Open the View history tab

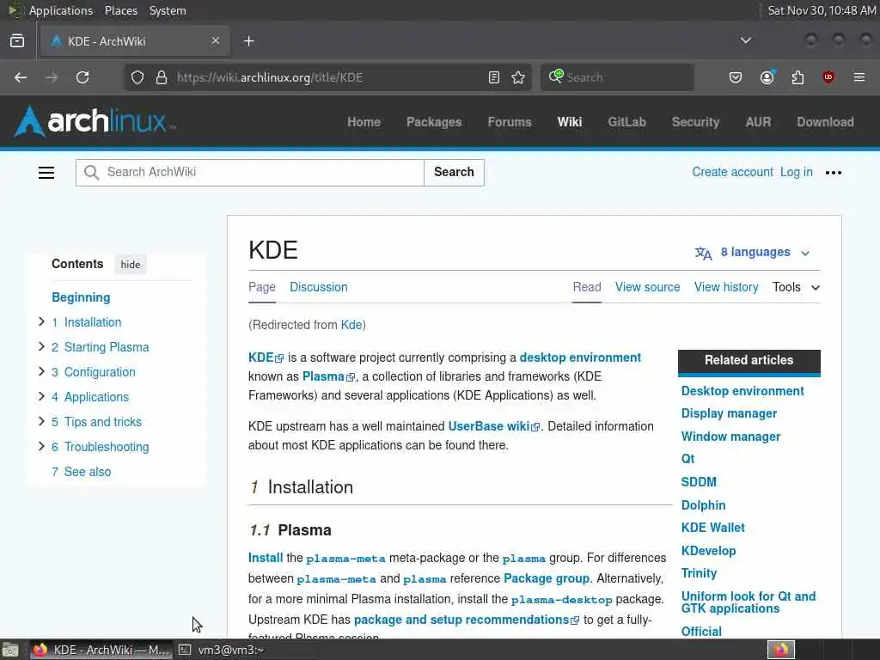(x=726, y=287)
